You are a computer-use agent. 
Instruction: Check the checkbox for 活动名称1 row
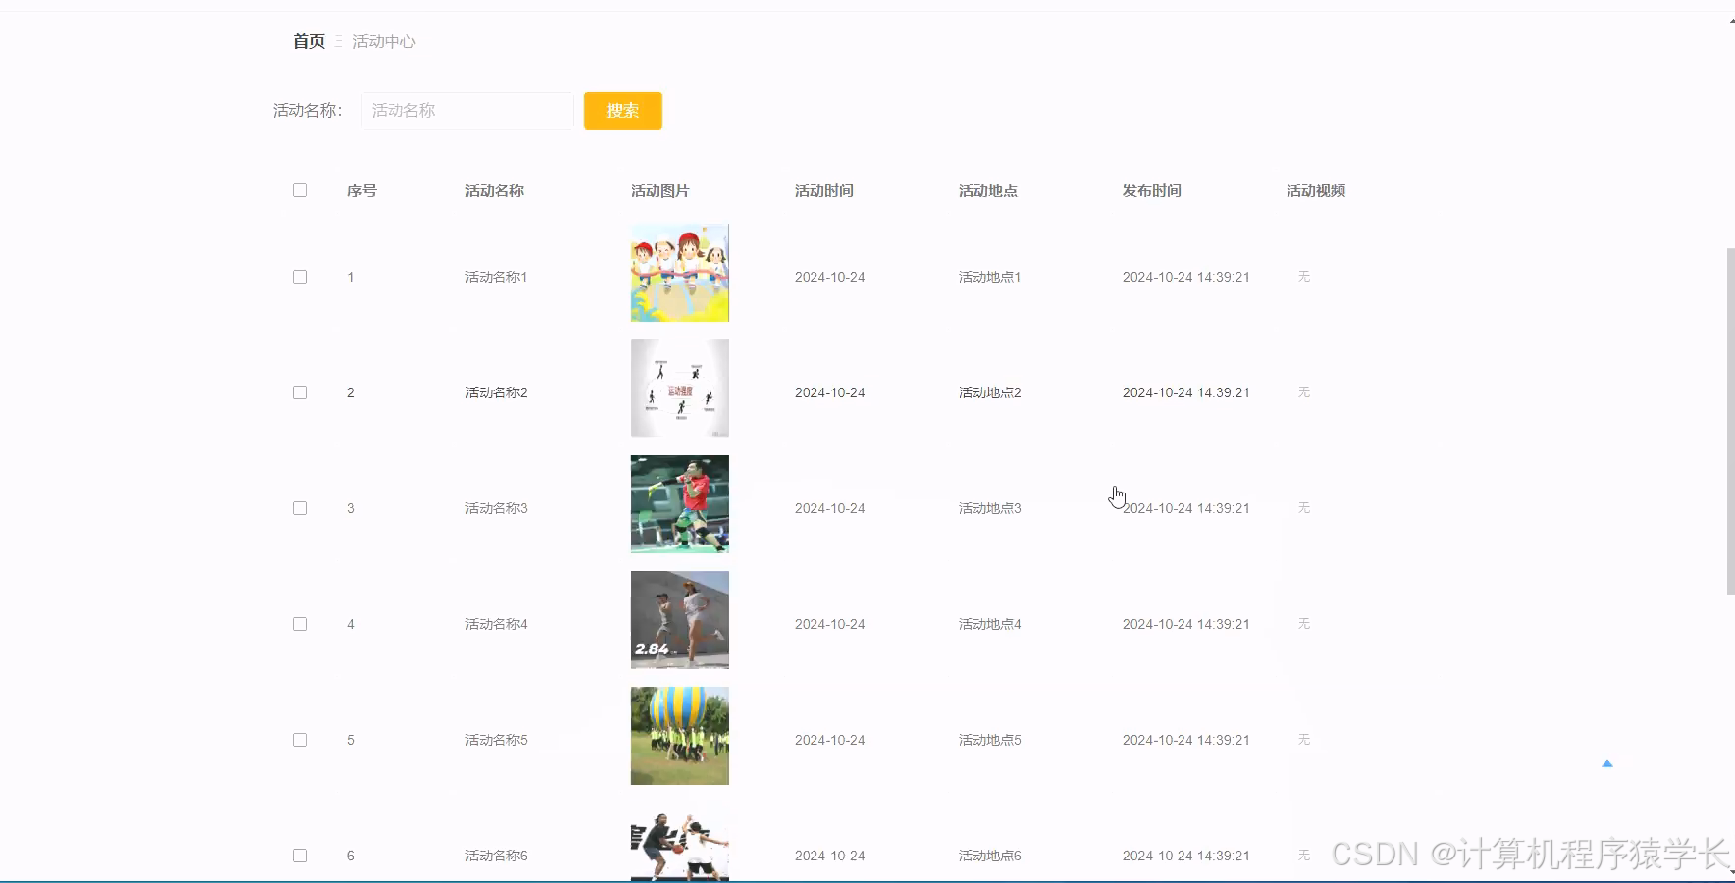300,276
